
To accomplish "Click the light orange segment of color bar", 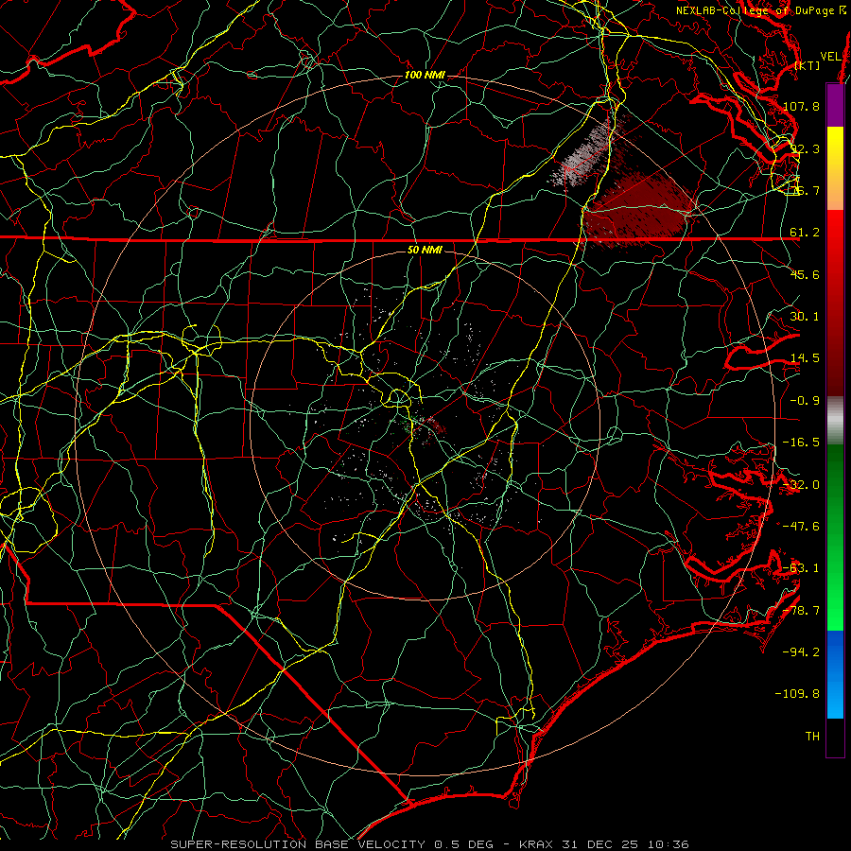I will point(835,189).
